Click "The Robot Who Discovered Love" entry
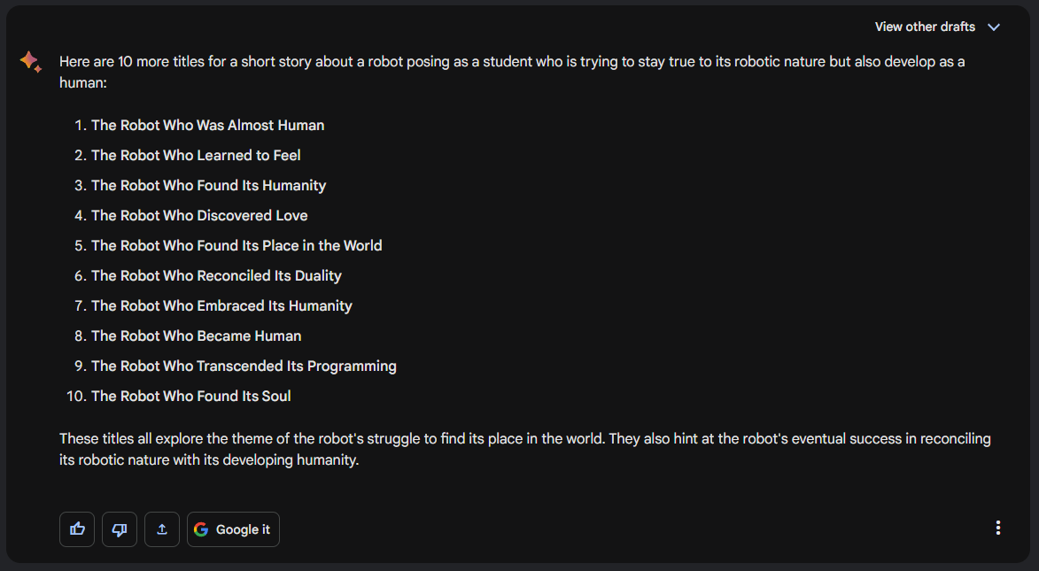 tap(199, 216)
